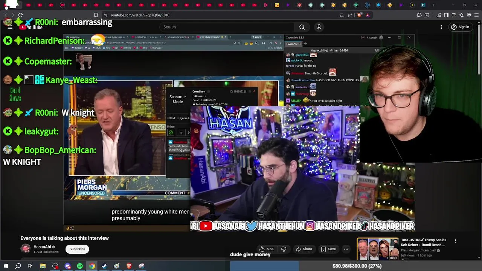Screen dimensions: 482x271
Task: Click the Sign in button
Action: point(460,27)
